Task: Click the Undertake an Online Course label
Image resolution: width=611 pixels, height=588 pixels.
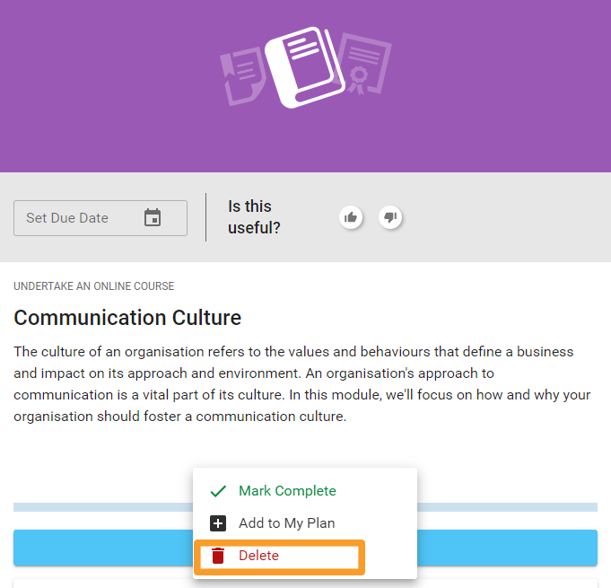Action: point(93,286)
